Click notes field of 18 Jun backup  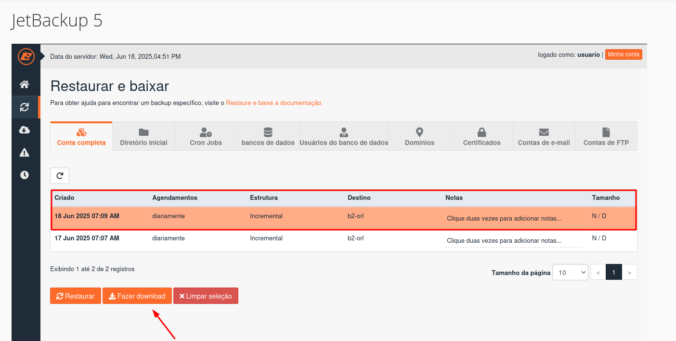pyautogui.click(x=515, y=219)
